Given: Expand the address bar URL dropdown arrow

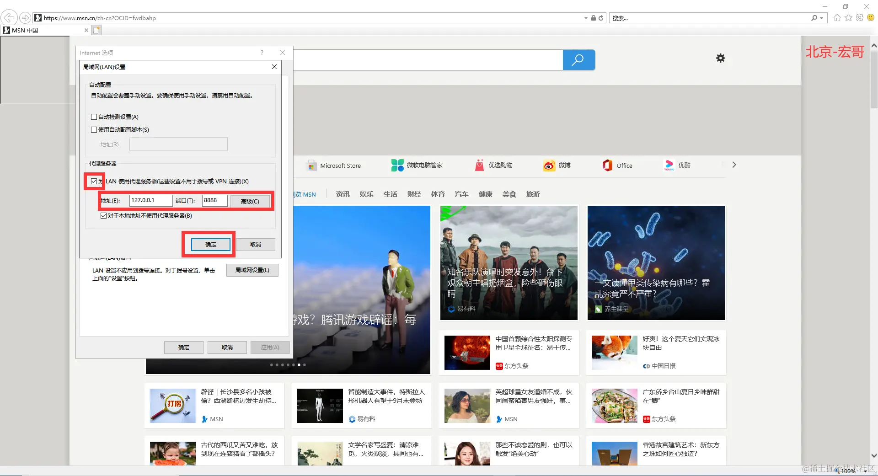Looking at the screenshot, I should click(x=586, y=18).
